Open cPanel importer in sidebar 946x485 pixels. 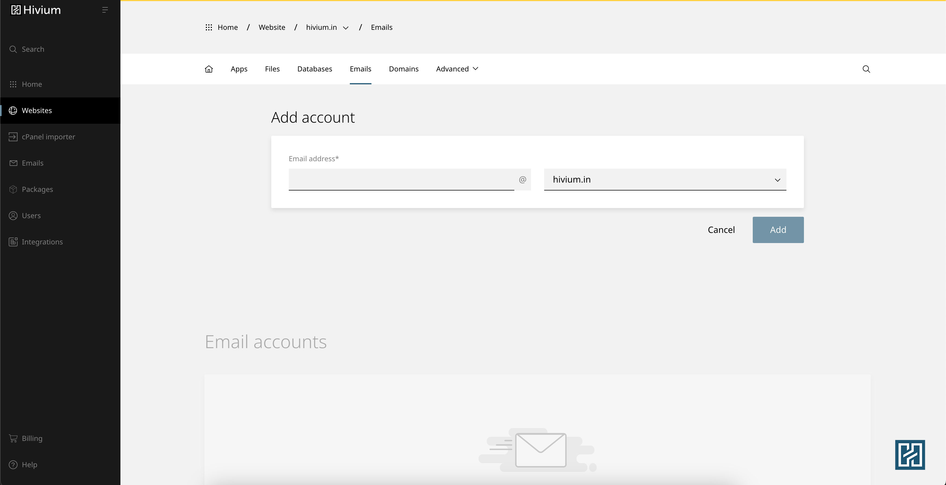click(48, 137)
